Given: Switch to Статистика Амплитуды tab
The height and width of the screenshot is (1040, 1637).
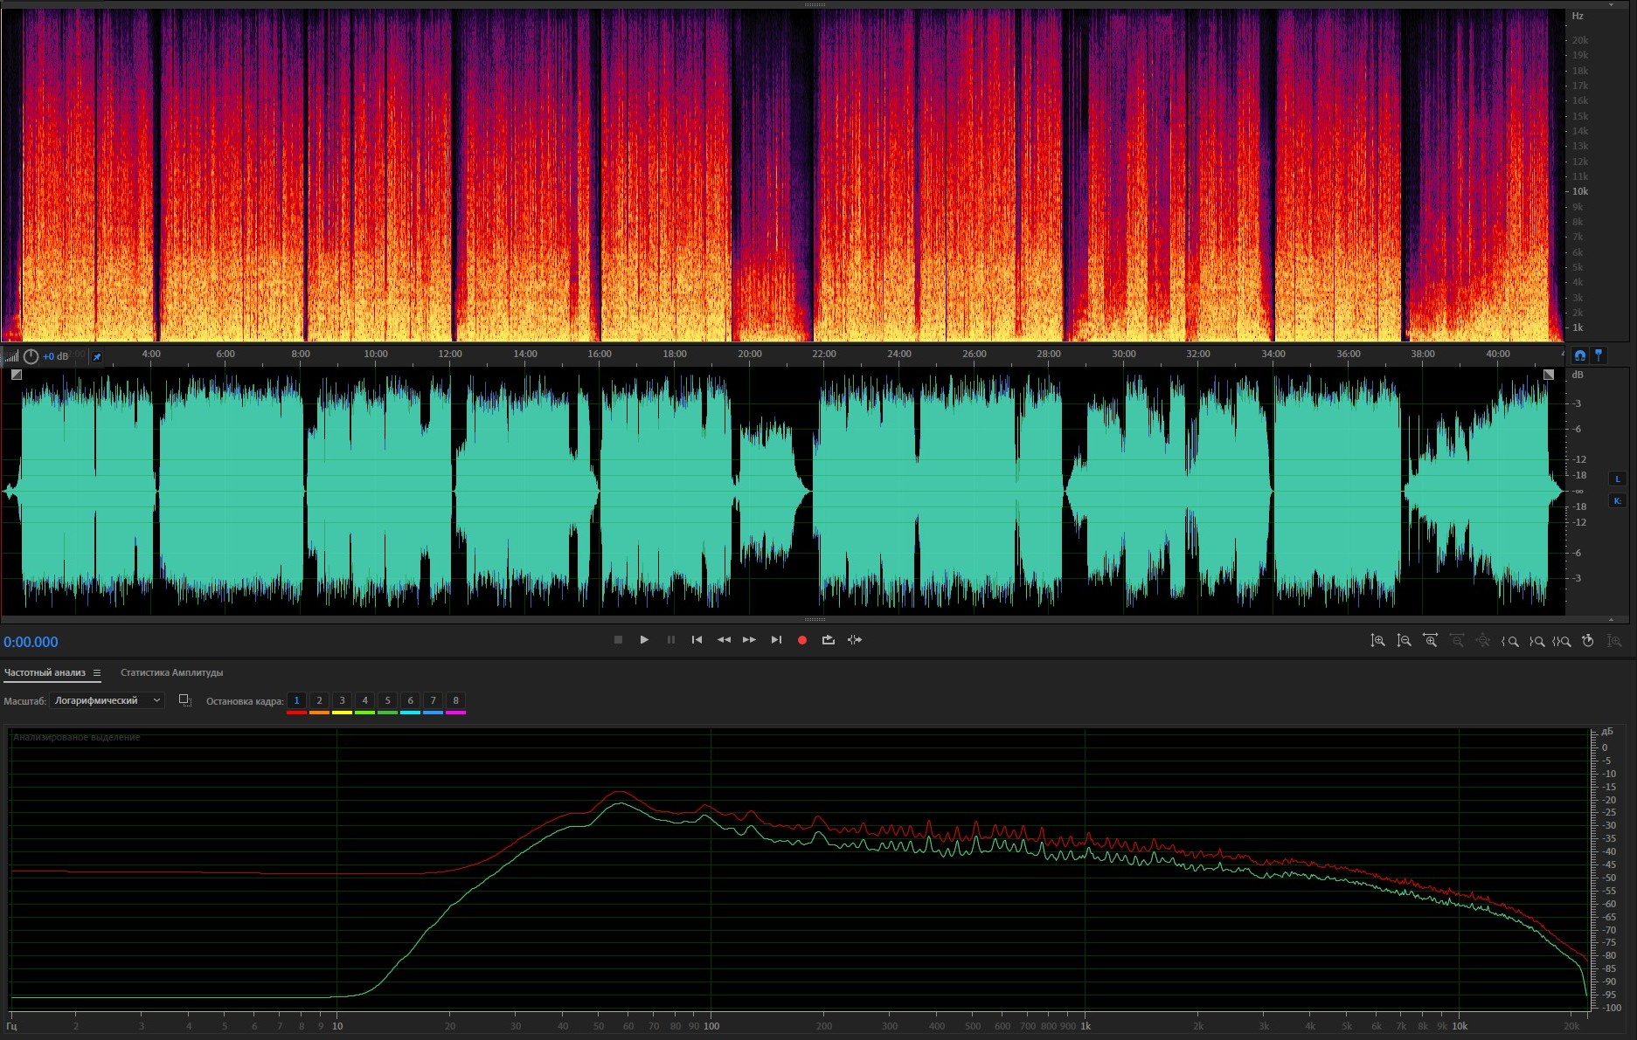Looking at the screenshot, I should tap(171, 672).
